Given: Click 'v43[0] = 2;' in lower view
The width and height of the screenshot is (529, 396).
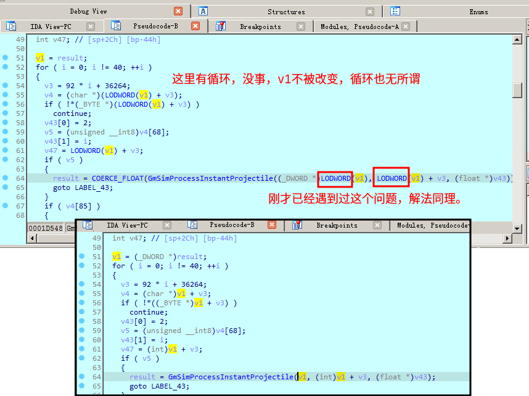Looking at the screenshot, I should tap(144, 321).
